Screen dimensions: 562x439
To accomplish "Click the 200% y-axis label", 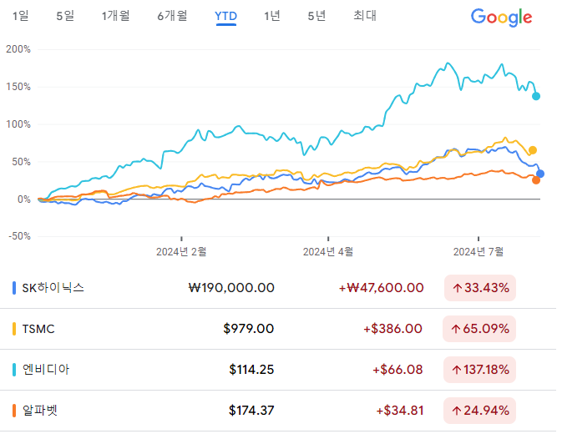I will click(x=18, y=49).
